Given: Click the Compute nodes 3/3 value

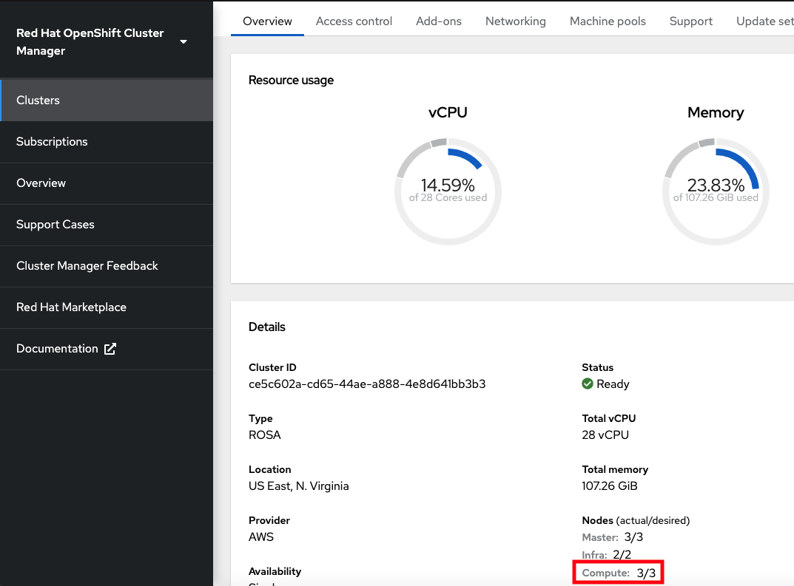Looking at the screenshot, I should (645, 573).
